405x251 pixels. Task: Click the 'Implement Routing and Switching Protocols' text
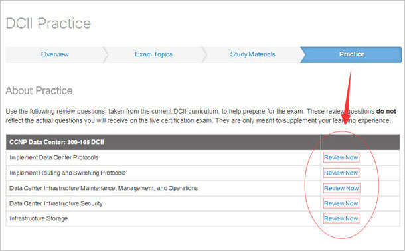point(68,173)
